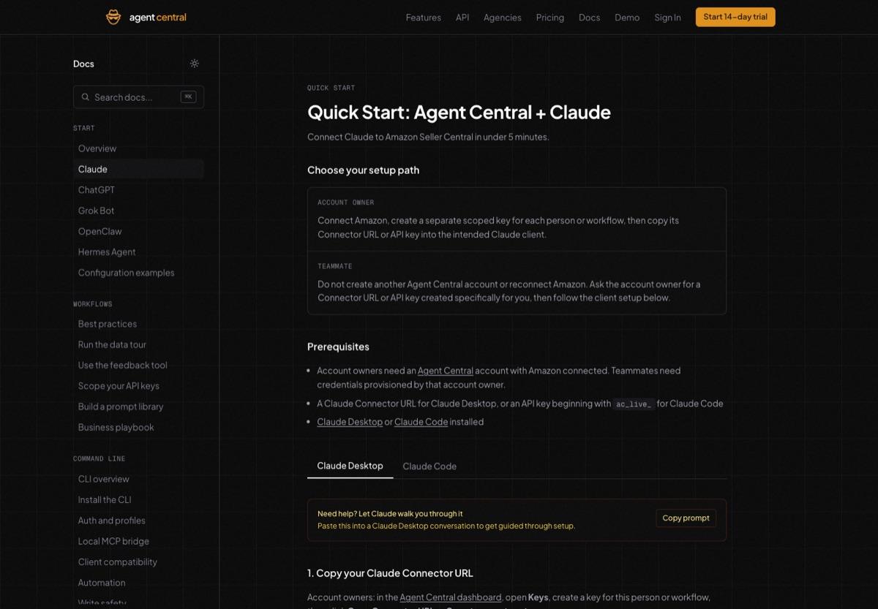Follow the Claude Desktop link in Prerequisites
This screenshot has height=609, width=878.
(x=350, y=422)
